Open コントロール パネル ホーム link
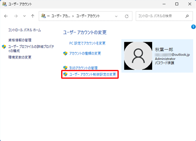This screenshot has width=196, height=141. tap(25, 30)
